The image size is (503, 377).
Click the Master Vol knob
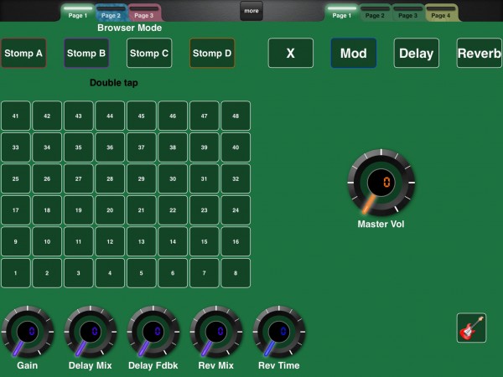tap(381, 183)
